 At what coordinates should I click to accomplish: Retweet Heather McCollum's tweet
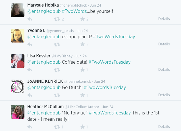57,127
